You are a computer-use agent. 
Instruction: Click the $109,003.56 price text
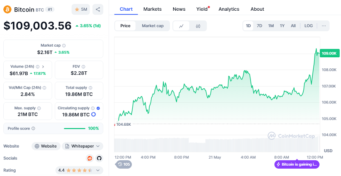tap(37, 26)
